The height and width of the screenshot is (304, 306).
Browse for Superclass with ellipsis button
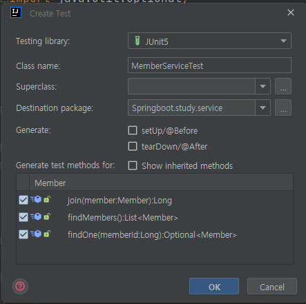(283, 86)
